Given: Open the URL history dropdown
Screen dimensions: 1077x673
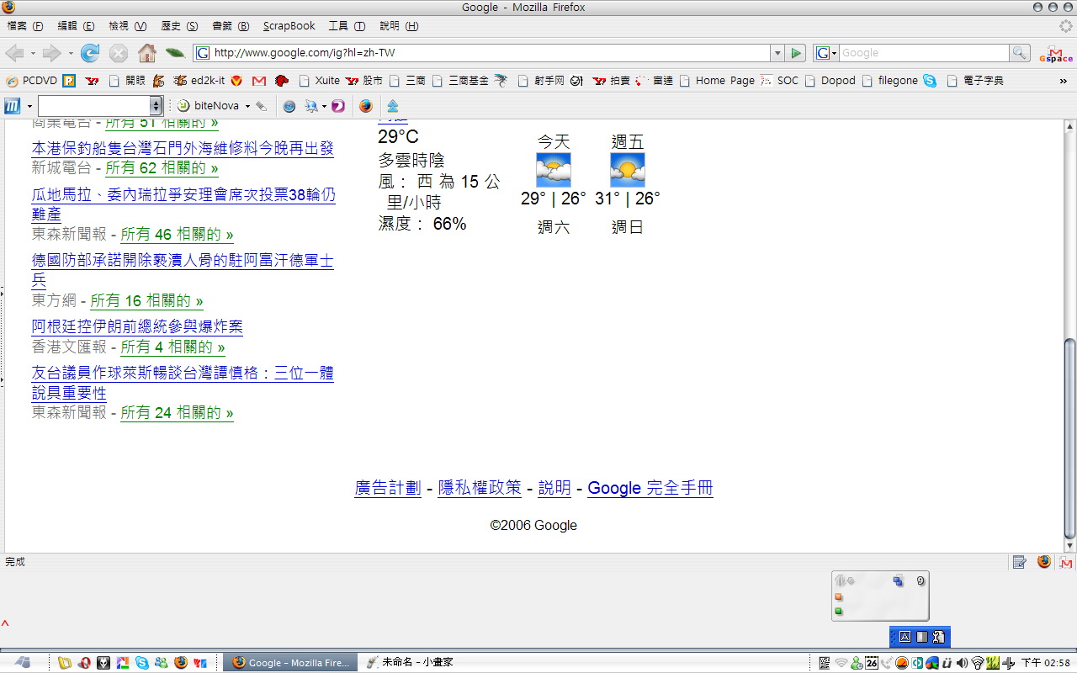Looking at the screenshot, I should (777, 53).
